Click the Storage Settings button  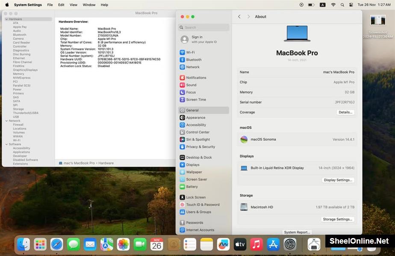pyautogui.click(x=338, y=219)
